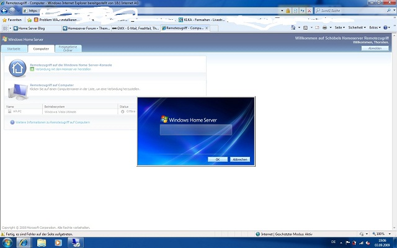Switch to the Home Server Blog browser tab
This screenshot has width=397, height=248.
point(37,29)
